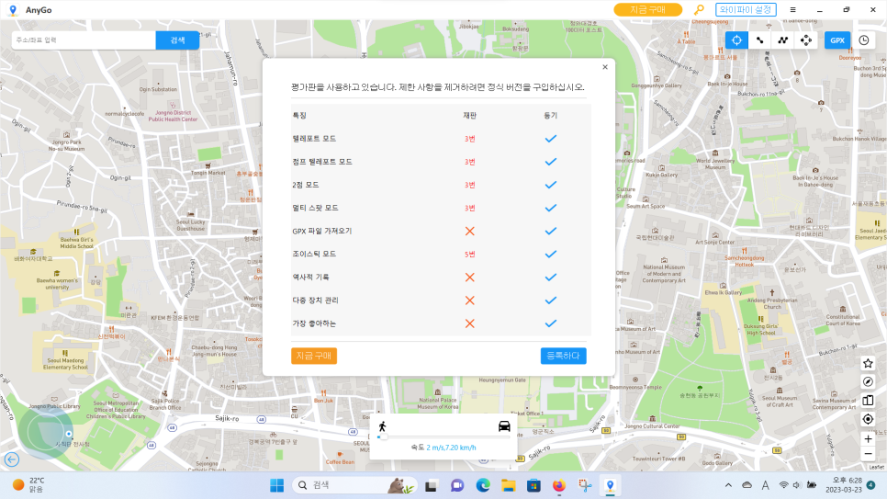Click the walking speed icon
The height and width of the screenshot is (499, 887).
pyautogui.click(x=382, y=426)
